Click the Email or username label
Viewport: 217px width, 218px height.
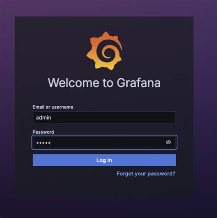pyautogui.click(x=53, y=107)
